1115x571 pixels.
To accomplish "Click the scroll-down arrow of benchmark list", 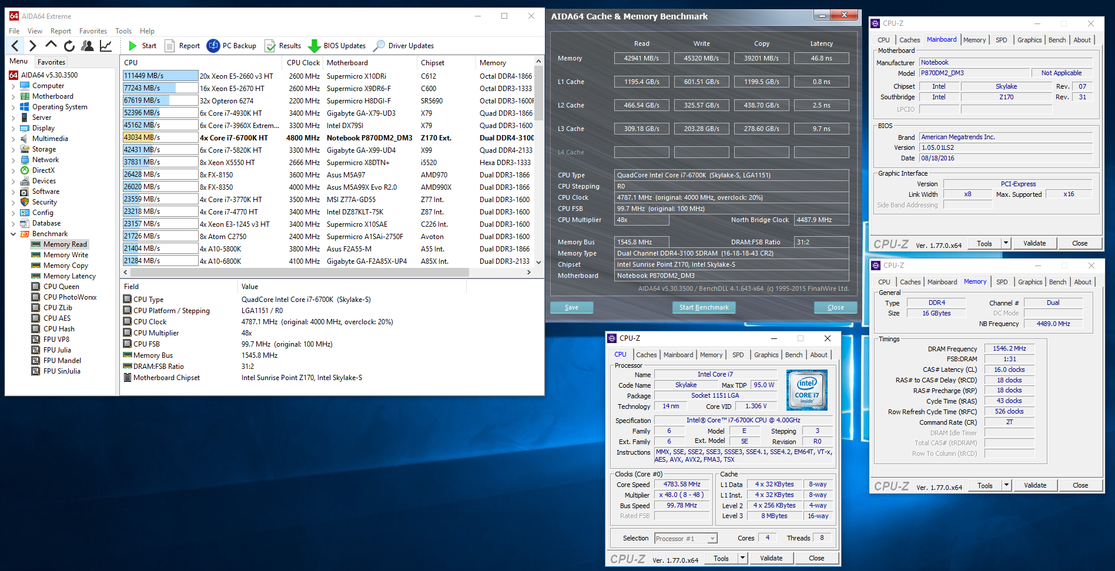I will coord(538,263).
